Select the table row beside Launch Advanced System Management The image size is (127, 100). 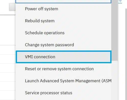(8, 77)
